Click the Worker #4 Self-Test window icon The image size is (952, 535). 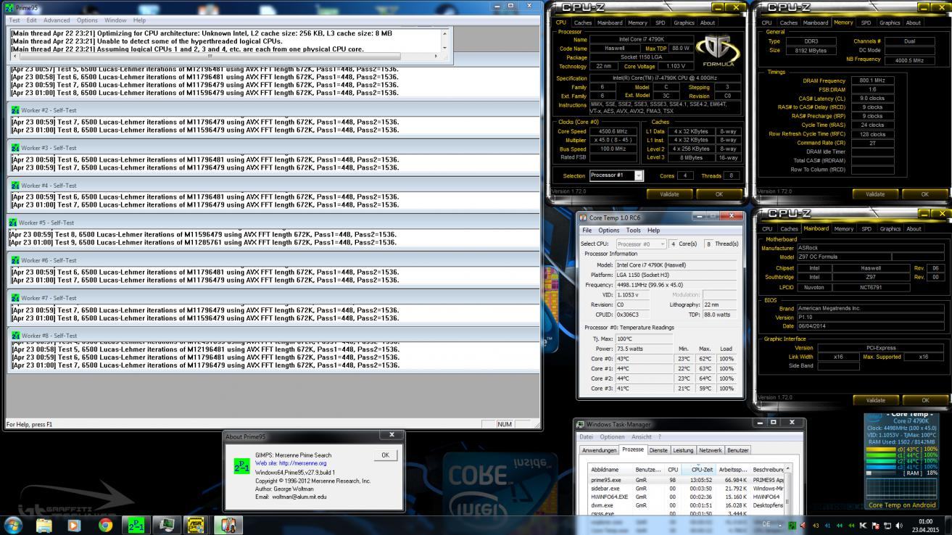coord(15,186)
